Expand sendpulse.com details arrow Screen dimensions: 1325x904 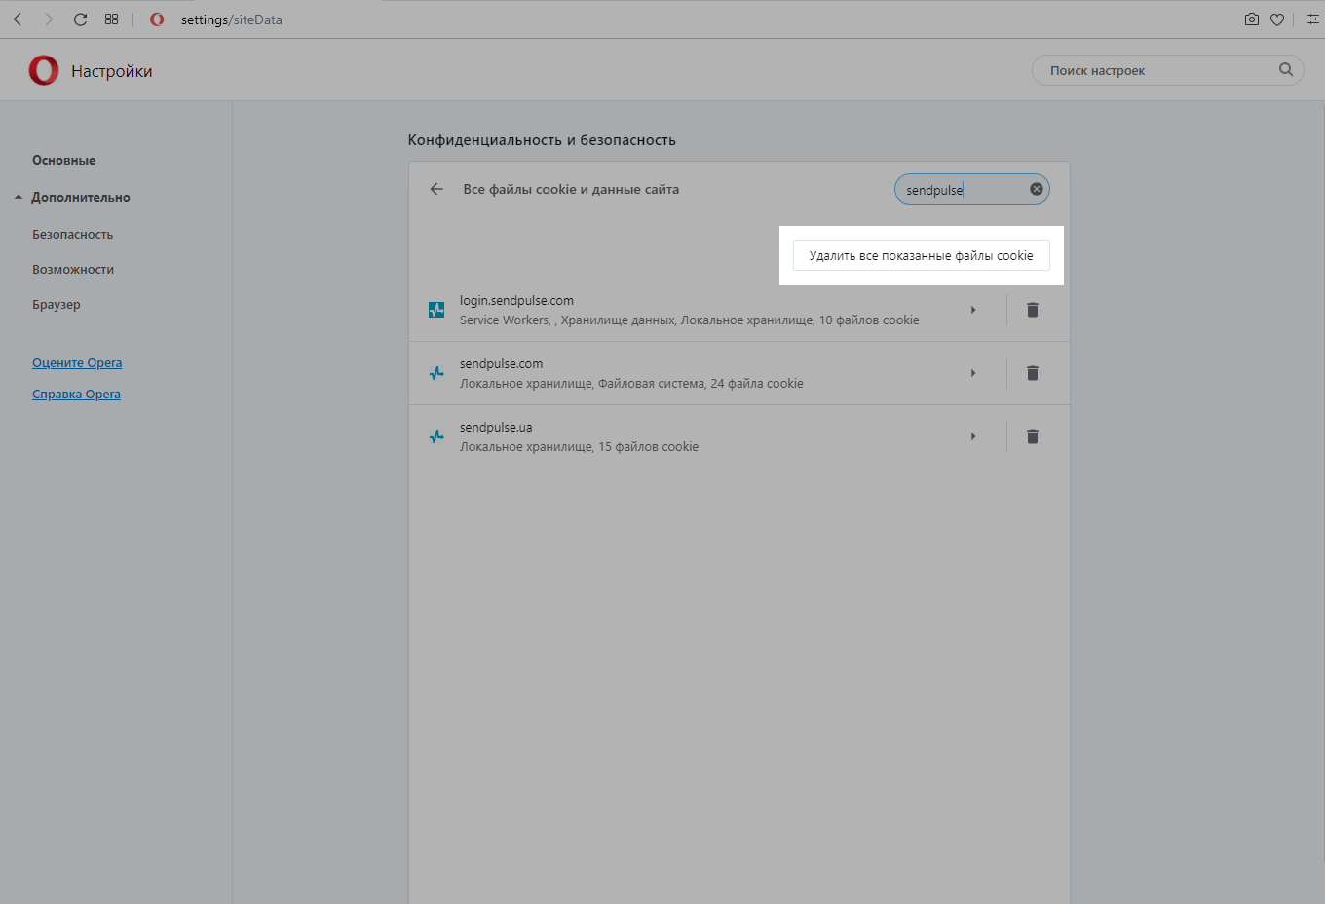973,373
